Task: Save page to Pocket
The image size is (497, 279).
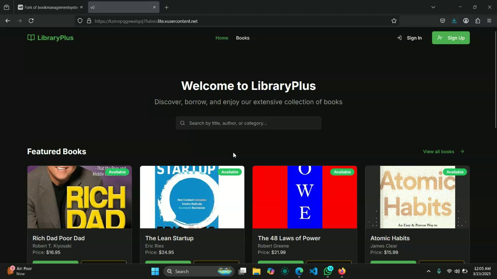Action: [442, 21]
